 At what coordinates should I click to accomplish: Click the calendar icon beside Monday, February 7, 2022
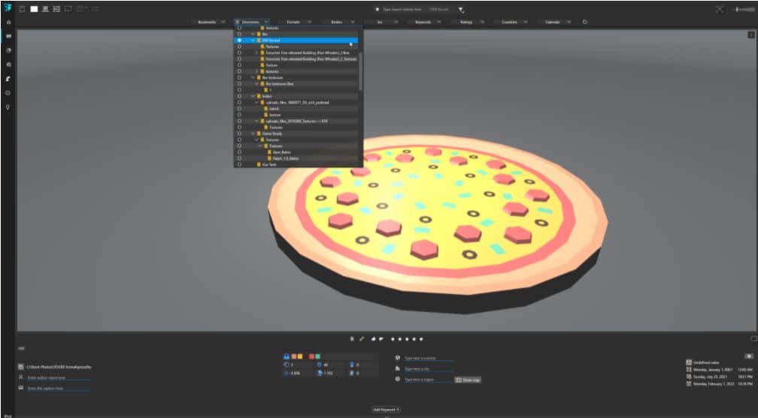tap(689, 383)
